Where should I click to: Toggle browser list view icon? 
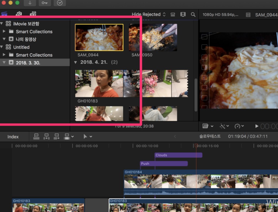[x=173, y=15]
